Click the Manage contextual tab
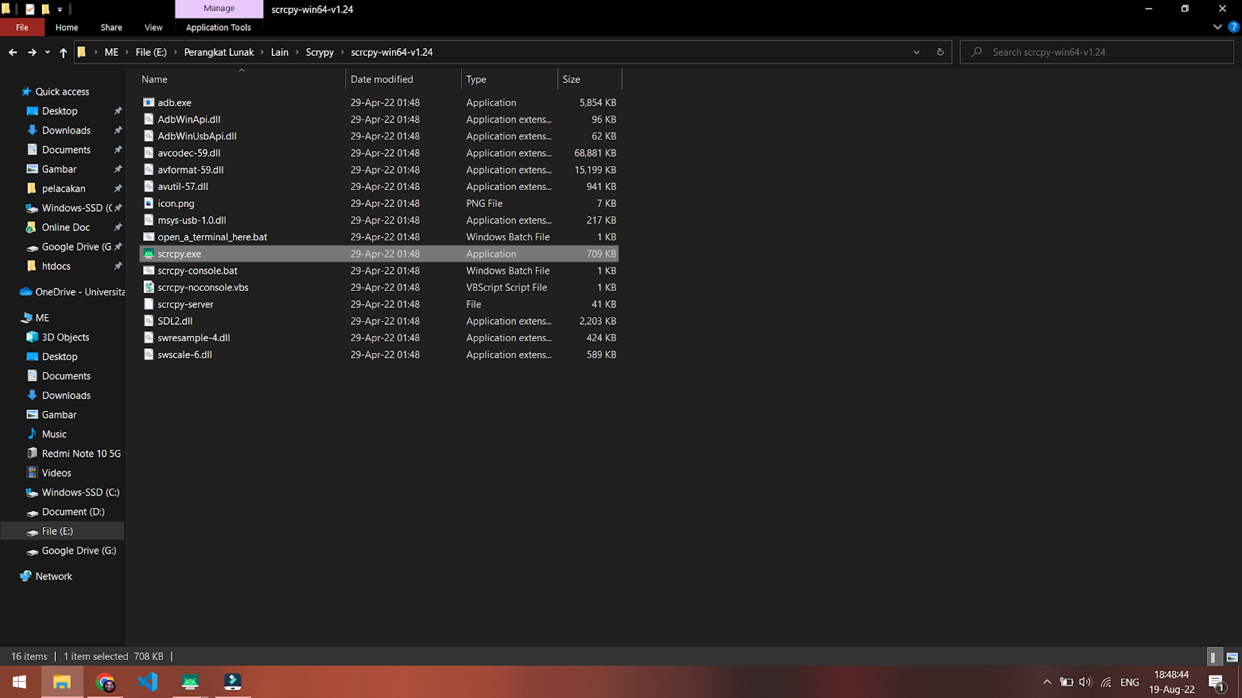This screenshot has width=1242, height=698. coord(219,9)
